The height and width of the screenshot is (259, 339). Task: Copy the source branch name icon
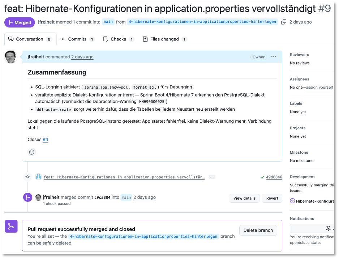click(283, 22)
